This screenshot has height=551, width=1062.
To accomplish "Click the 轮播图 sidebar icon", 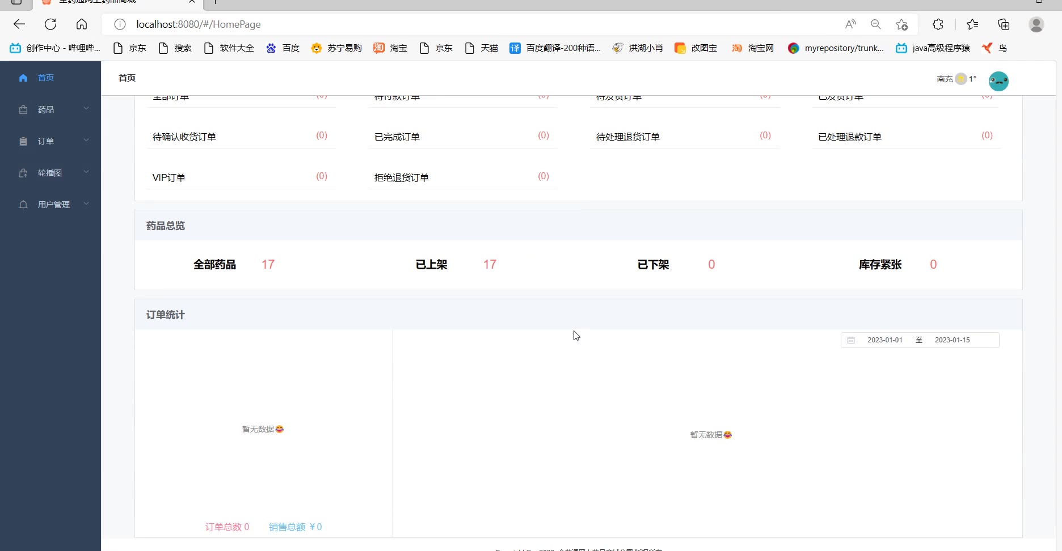I will pyautogui.click(x=23, y=173).
